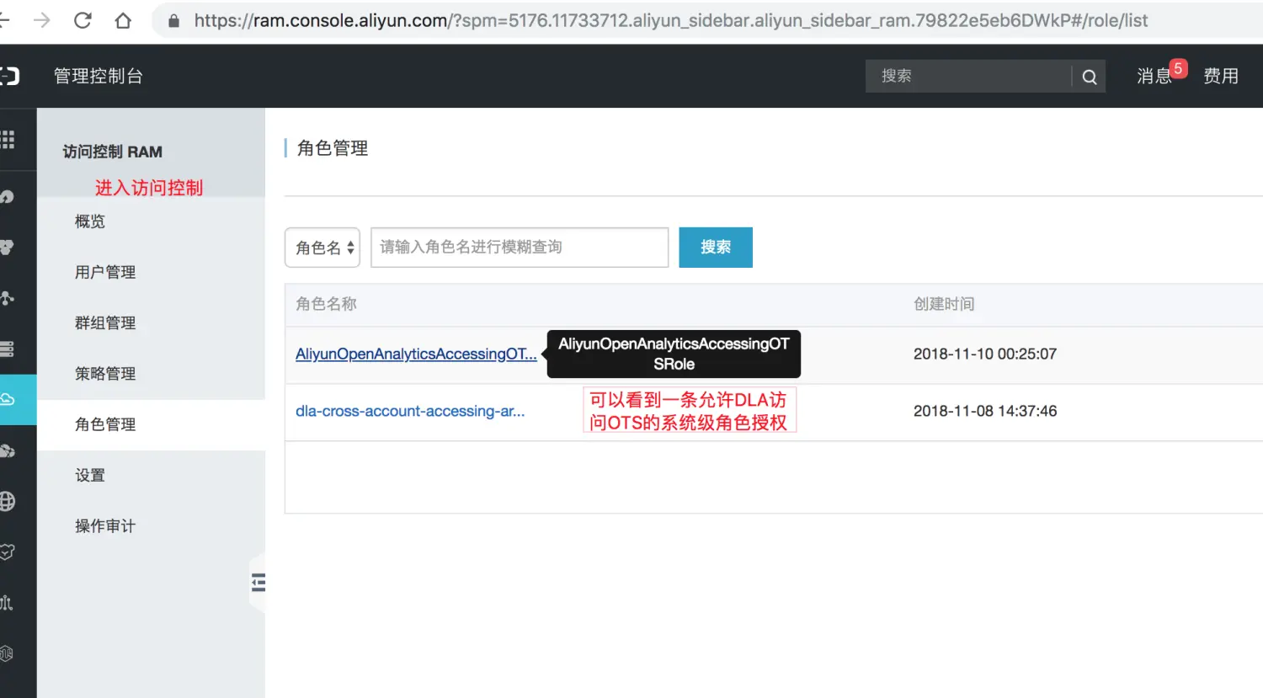Click the hexagon cluster icon in the left rail
1263x698 pixels.
(7, 248)
